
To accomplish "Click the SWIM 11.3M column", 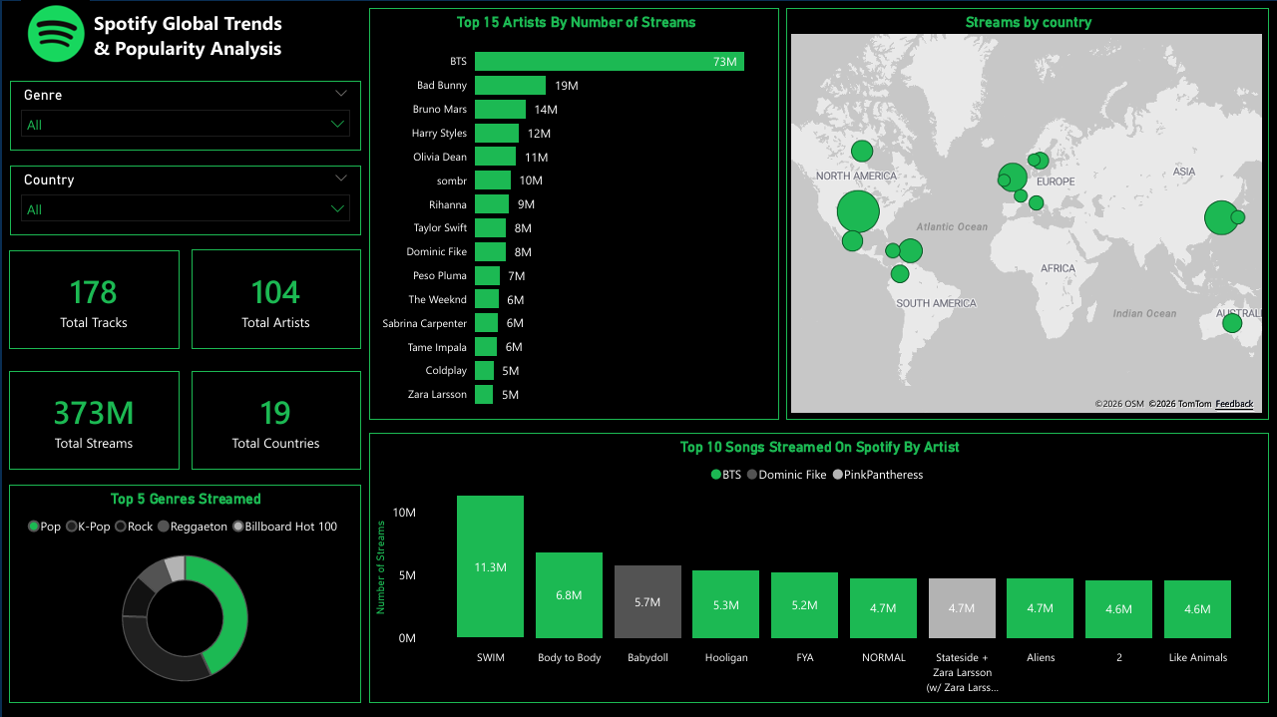I will pos(490,566).
